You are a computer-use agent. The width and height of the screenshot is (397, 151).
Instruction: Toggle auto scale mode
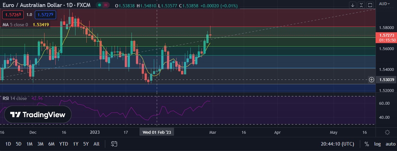coord(390,144)
